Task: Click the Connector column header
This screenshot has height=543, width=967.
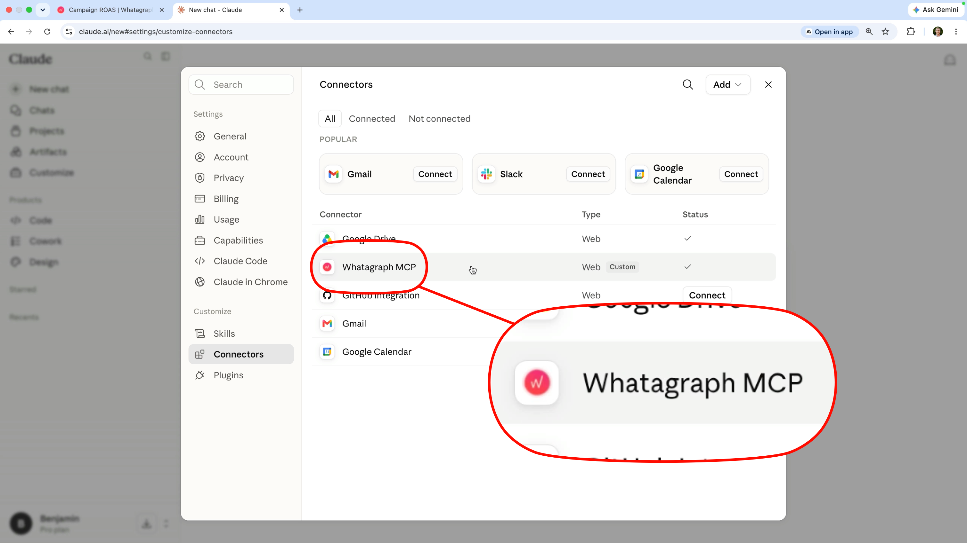Action: (340, 215)
